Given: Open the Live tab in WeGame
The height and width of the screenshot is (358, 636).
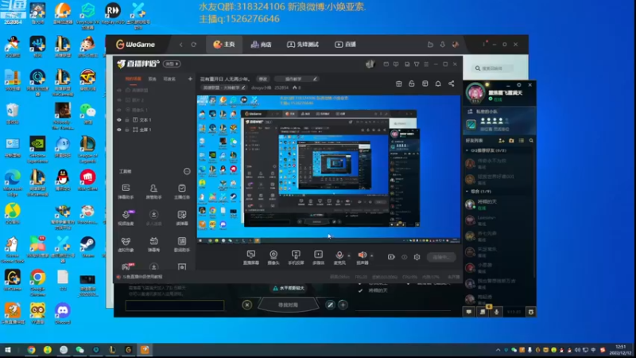Looking at the screenshot, I should (345, 45).
